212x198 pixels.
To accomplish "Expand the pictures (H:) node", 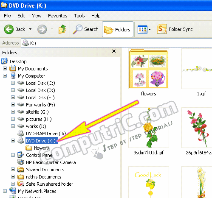I will [13, 119].
